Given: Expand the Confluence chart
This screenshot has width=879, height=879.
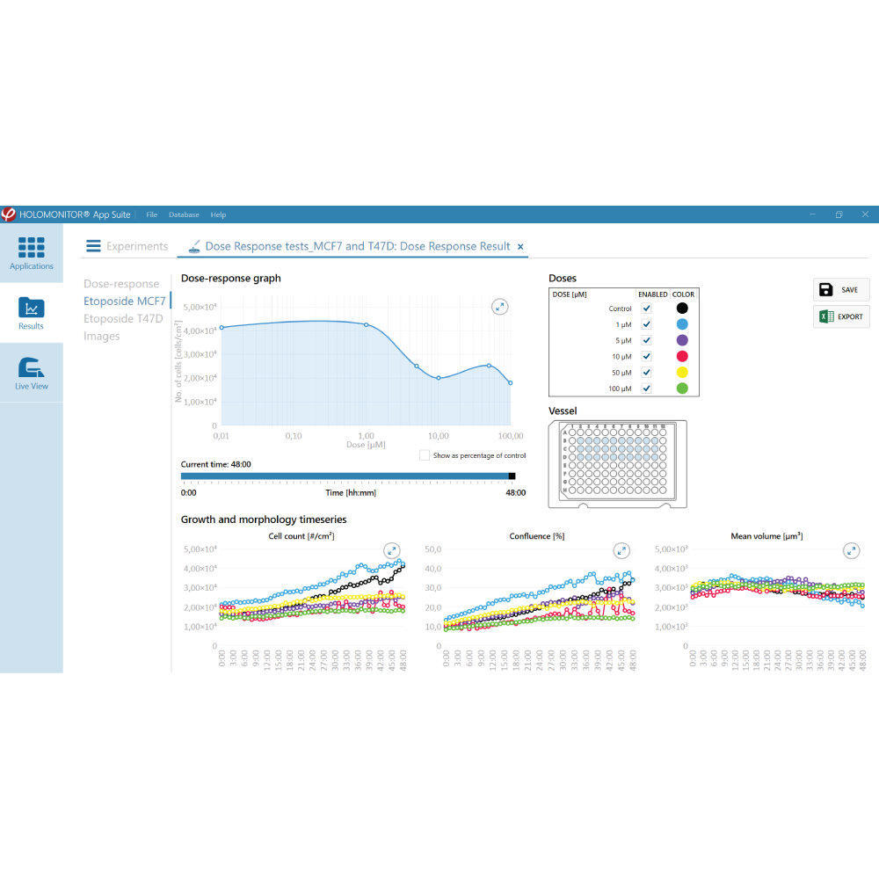Looking at the screenshot, I should click(x=621, y=550).
